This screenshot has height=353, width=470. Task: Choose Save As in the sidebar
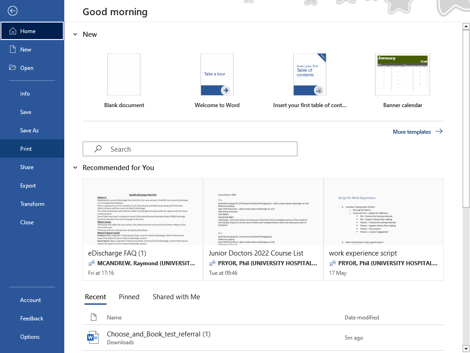point(32,130)
